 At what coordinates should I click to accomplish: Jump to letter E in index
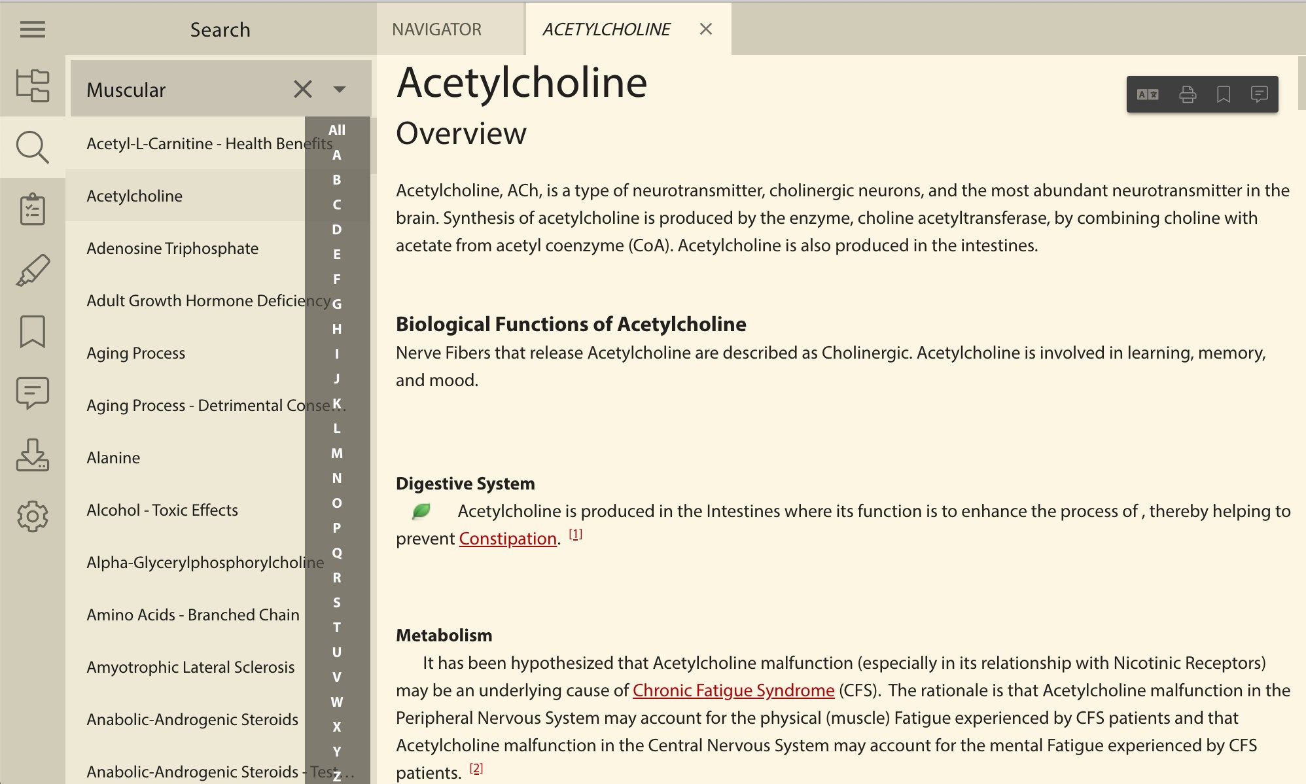[337, 255]
